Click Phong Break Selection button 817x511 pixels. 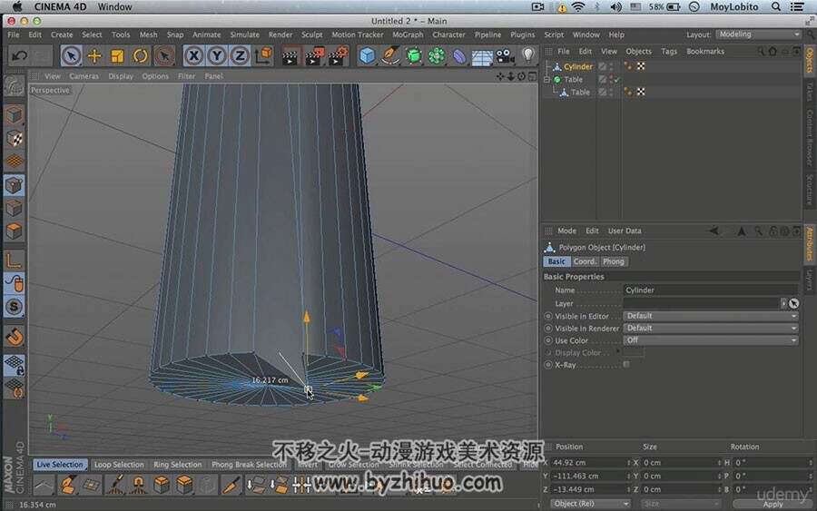249,465
